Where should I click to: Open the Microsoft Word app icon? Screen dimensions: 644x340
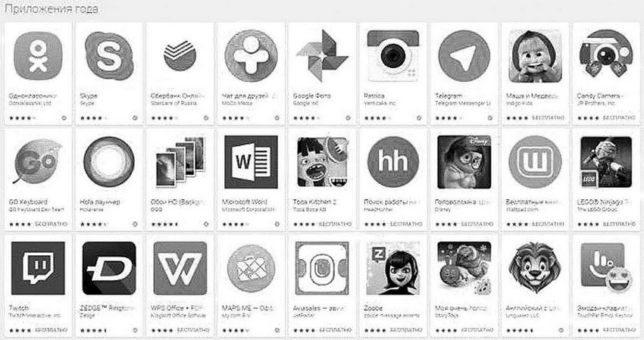tap(251, 162)
